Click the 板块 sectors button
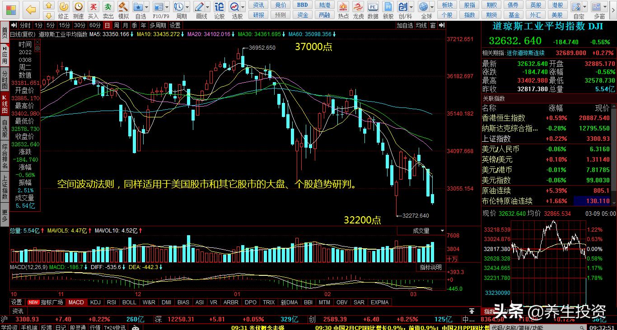This screenshot has width=617, height=330. click(447, 5)
